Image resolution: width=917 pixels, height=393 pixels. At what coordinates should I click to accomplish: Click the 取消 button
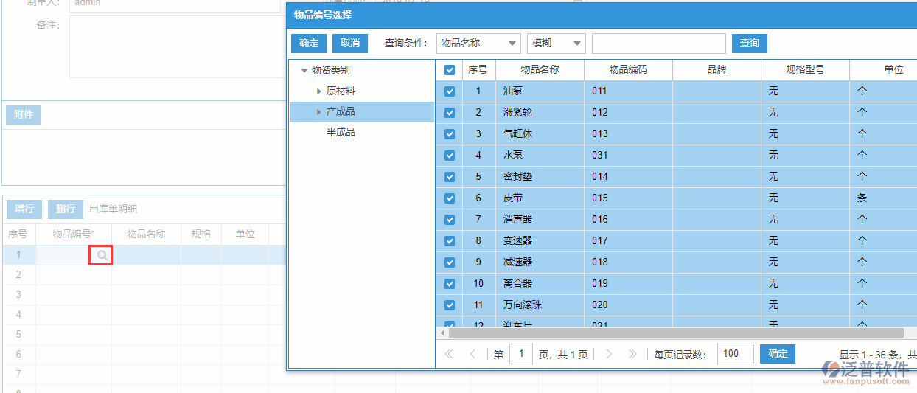coord(350,44)
